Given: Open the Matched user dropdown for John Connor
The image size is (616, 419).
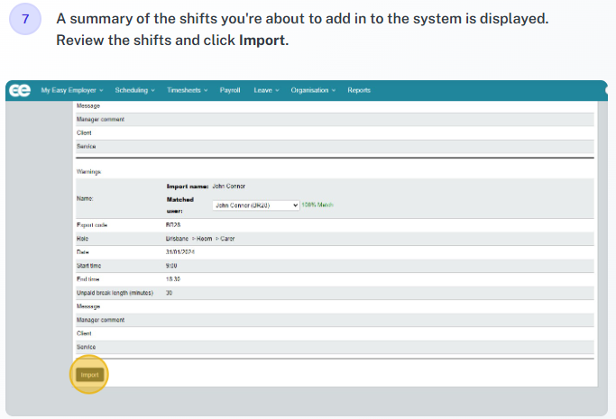Looking at the screenshot, I should click(x=256, y=205).
